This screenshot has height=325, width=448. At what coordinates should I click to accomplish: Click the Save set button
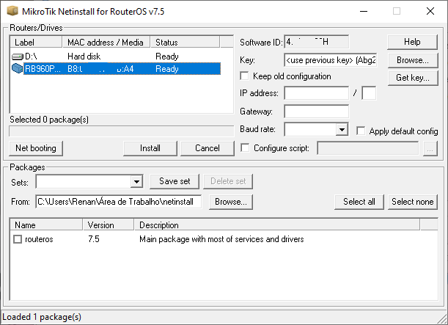point(175,181)
